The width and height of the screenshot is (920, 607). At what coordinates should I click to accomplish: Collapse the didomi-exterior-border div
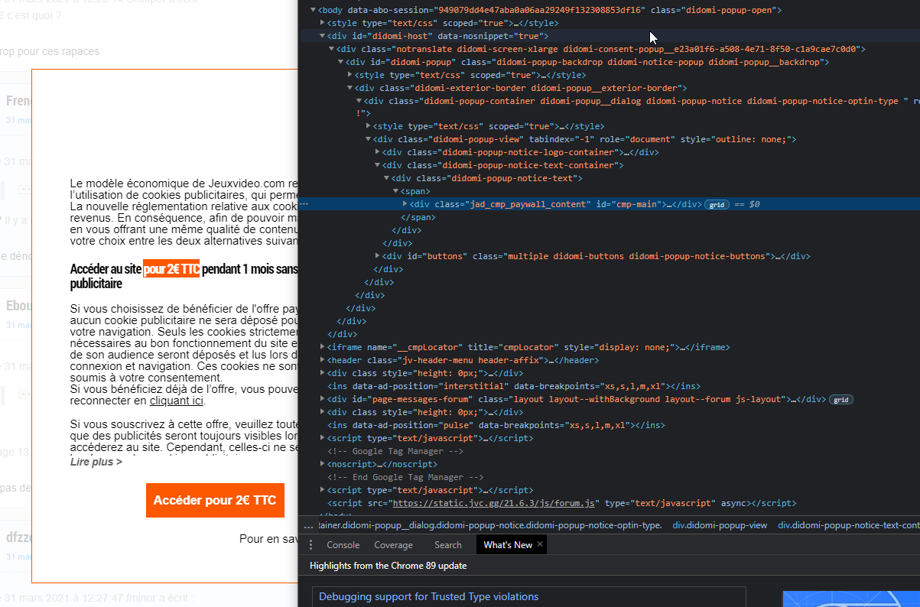tap(350, 88)
